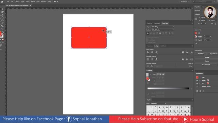Hide the Stroke row in Appearance panel
This screenshot has height=123, width=218.
point(197,81)
